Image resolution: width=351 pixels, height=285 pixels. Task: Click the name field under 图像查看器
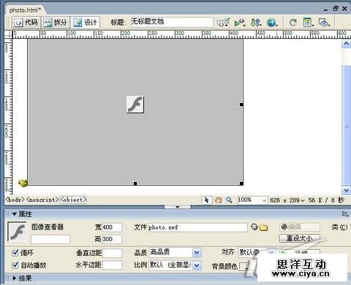point(50,239)
